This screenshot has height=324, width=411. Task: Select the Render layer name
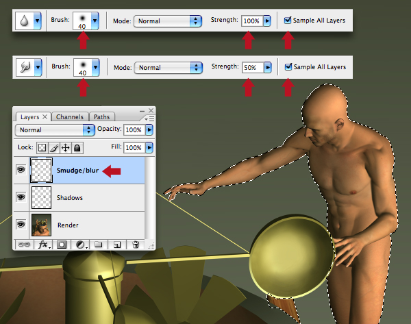pos(68,225)
